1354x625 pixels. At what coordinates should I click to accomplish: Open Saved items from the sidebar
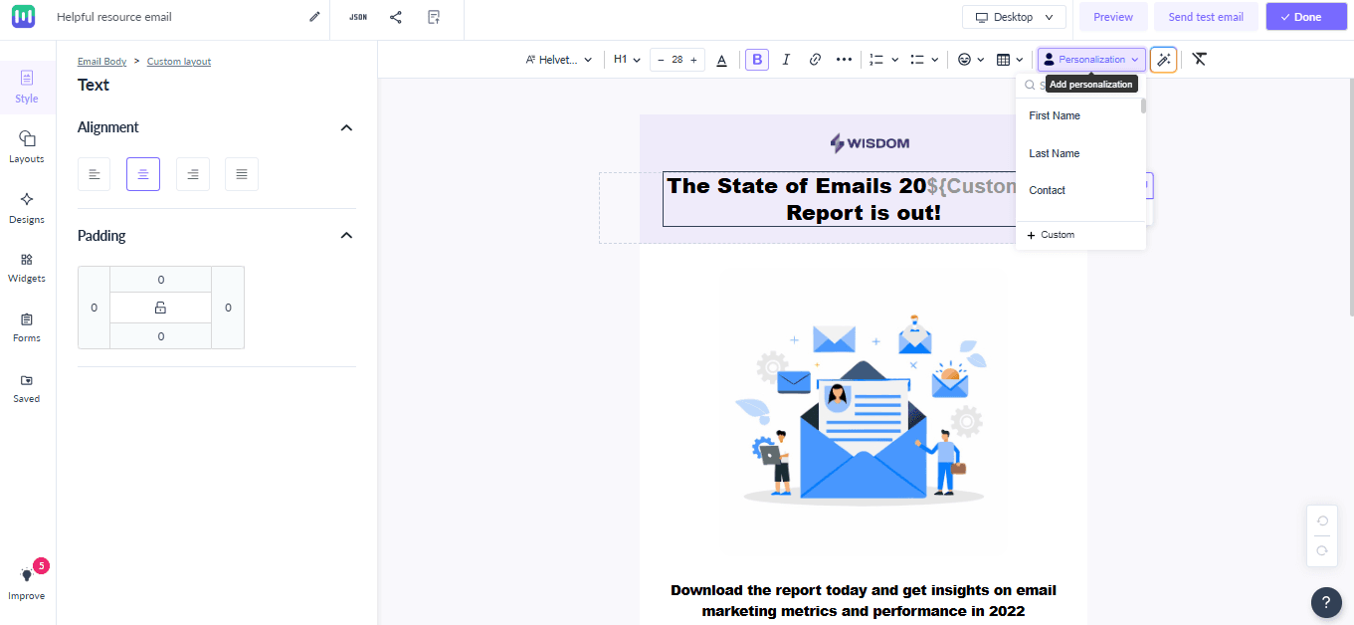(26, 388)
